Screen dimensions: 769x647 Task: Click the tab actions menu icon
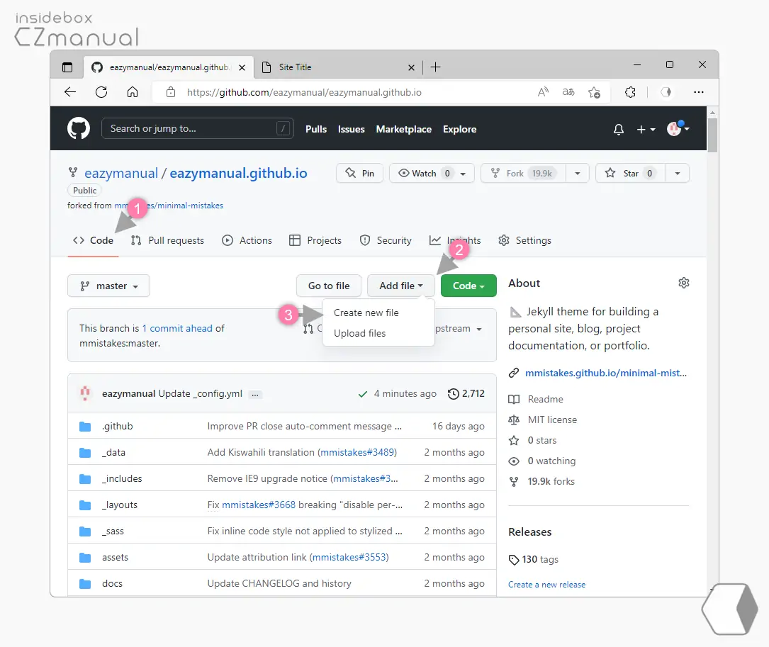(67, 67)
